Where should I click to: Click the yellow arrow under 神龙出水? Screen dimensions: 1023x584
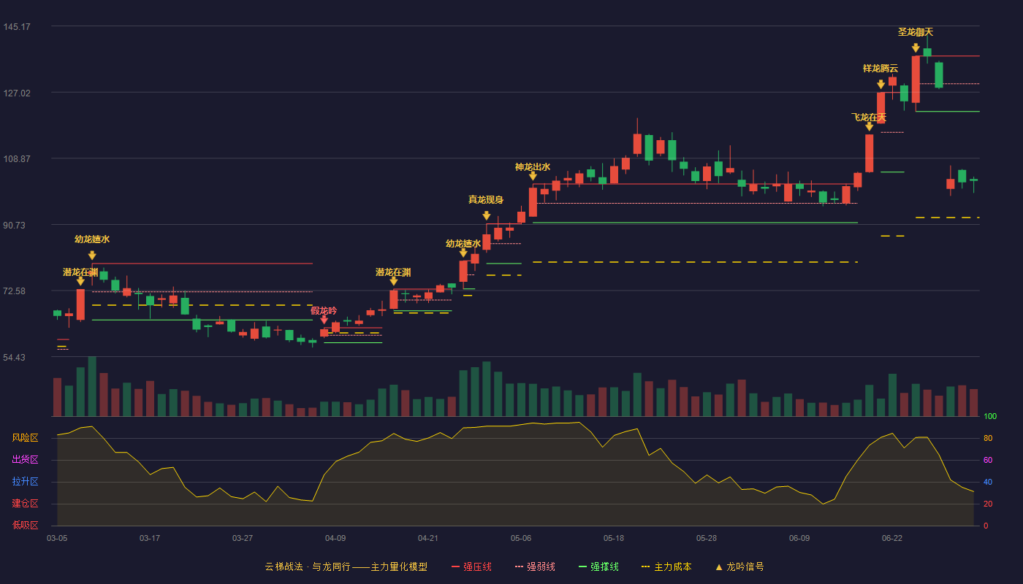pyautogui.click(x=533, y=176)
